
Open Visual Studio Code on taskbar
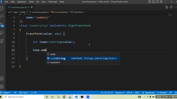[76, 97]
